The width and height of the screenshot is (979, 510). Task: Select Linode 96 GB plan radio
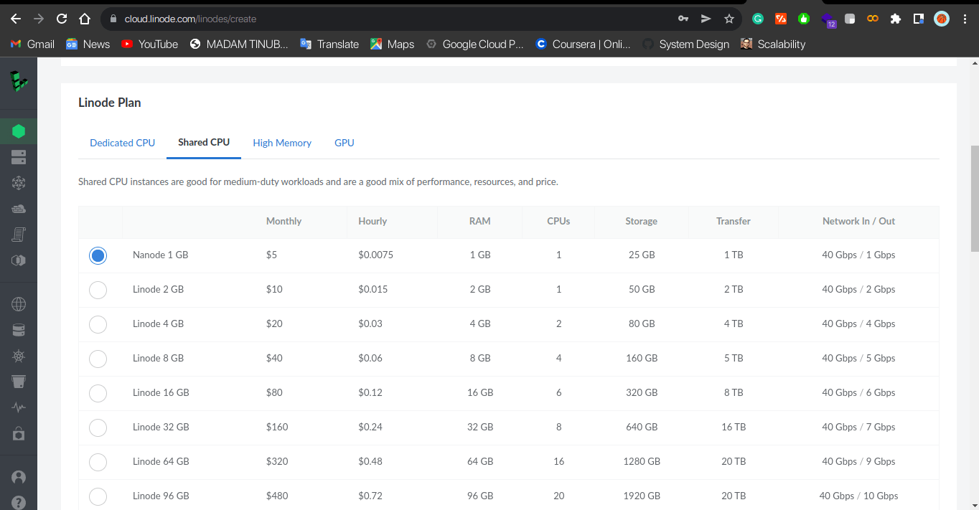(98, 496)
